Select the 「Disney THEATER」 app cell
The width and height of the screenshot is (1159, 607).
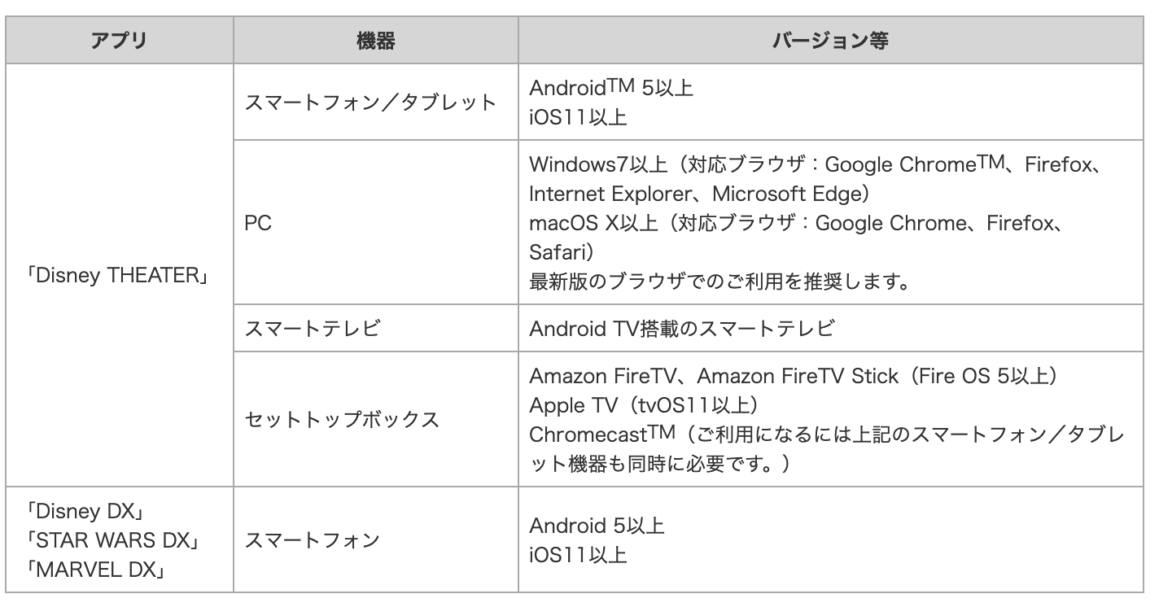(119, 274)
